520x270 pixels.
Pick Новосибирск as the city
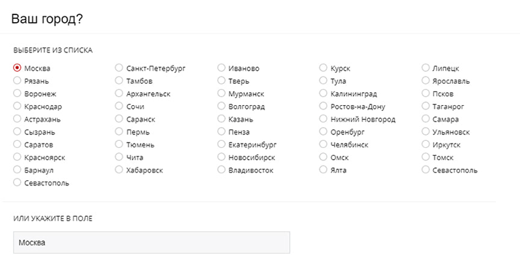pos(221,157)
